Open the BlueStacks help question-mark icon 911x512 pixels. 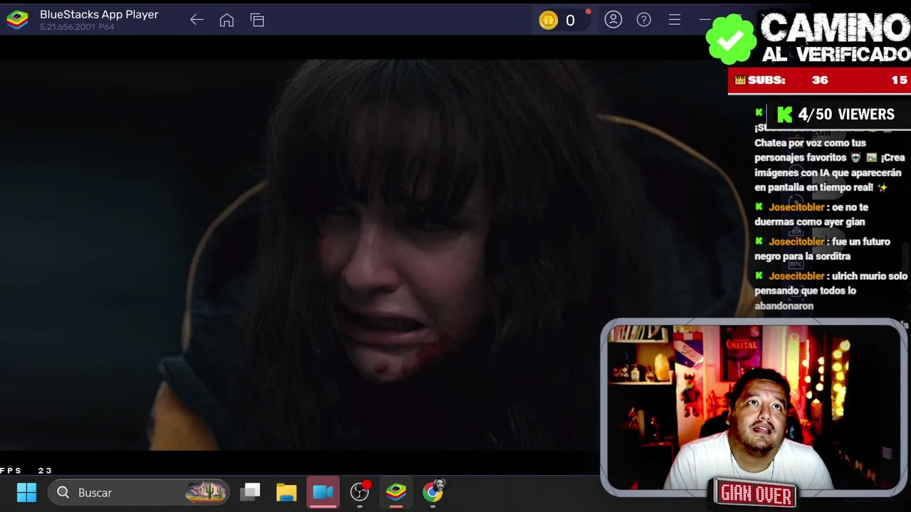point(643,20)
